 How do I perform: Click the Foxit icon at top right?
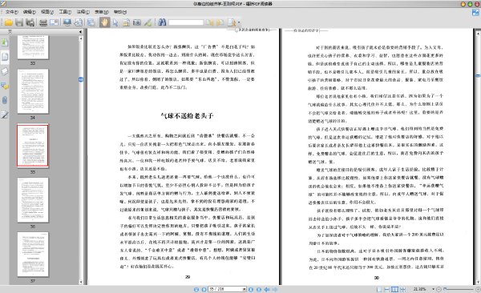(x=475, y=12)
